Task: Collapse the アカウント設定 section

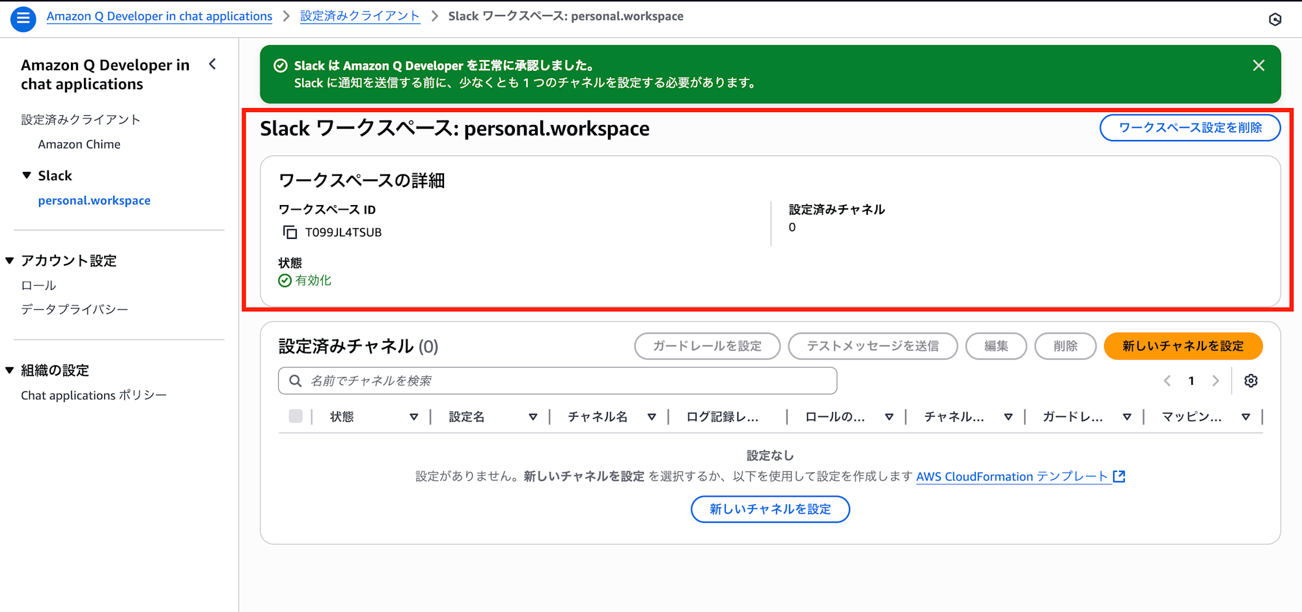Action: (10, 260)
